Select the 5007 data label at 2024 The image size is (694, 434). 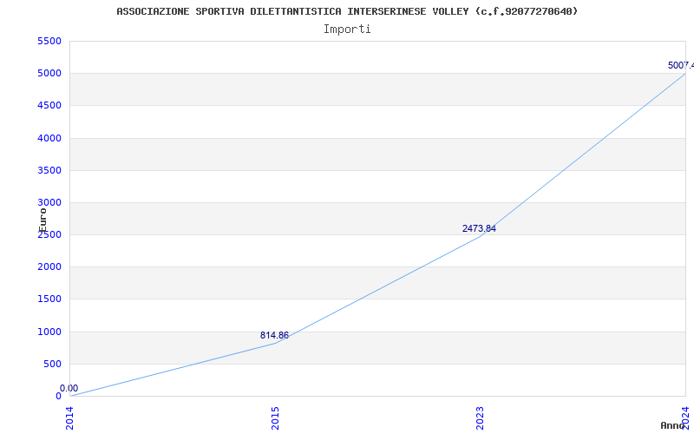pyautogui.click(x=681, y=66)
